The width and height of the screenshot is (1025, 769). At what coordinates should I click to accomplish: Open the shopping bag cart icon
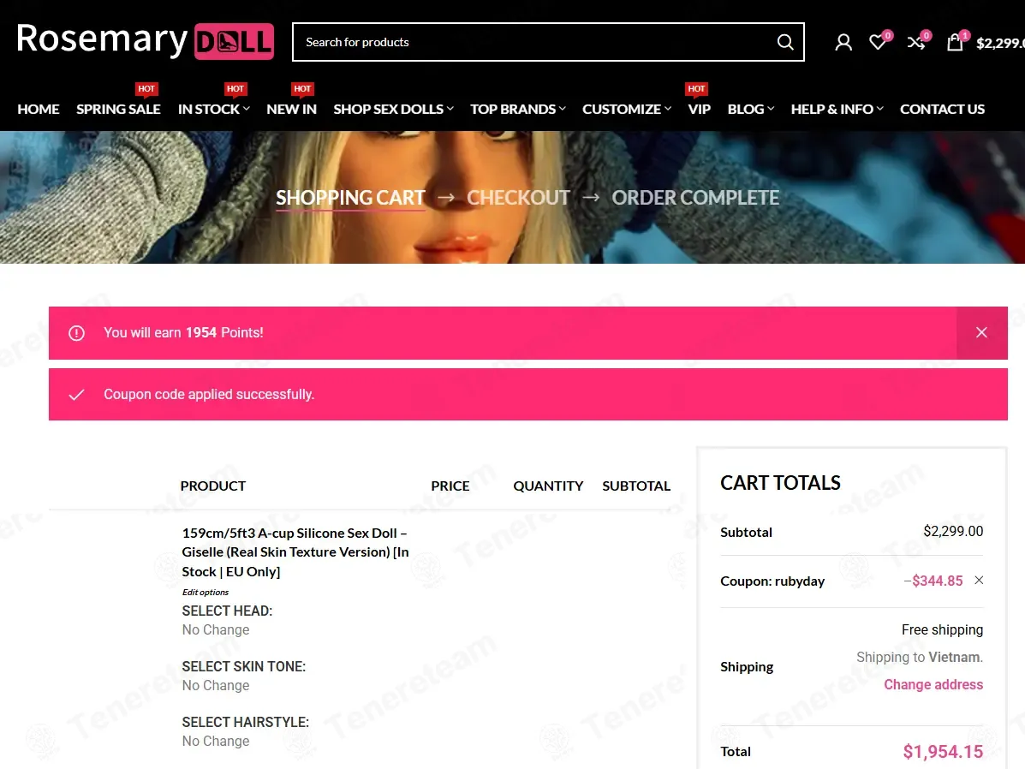955,43
